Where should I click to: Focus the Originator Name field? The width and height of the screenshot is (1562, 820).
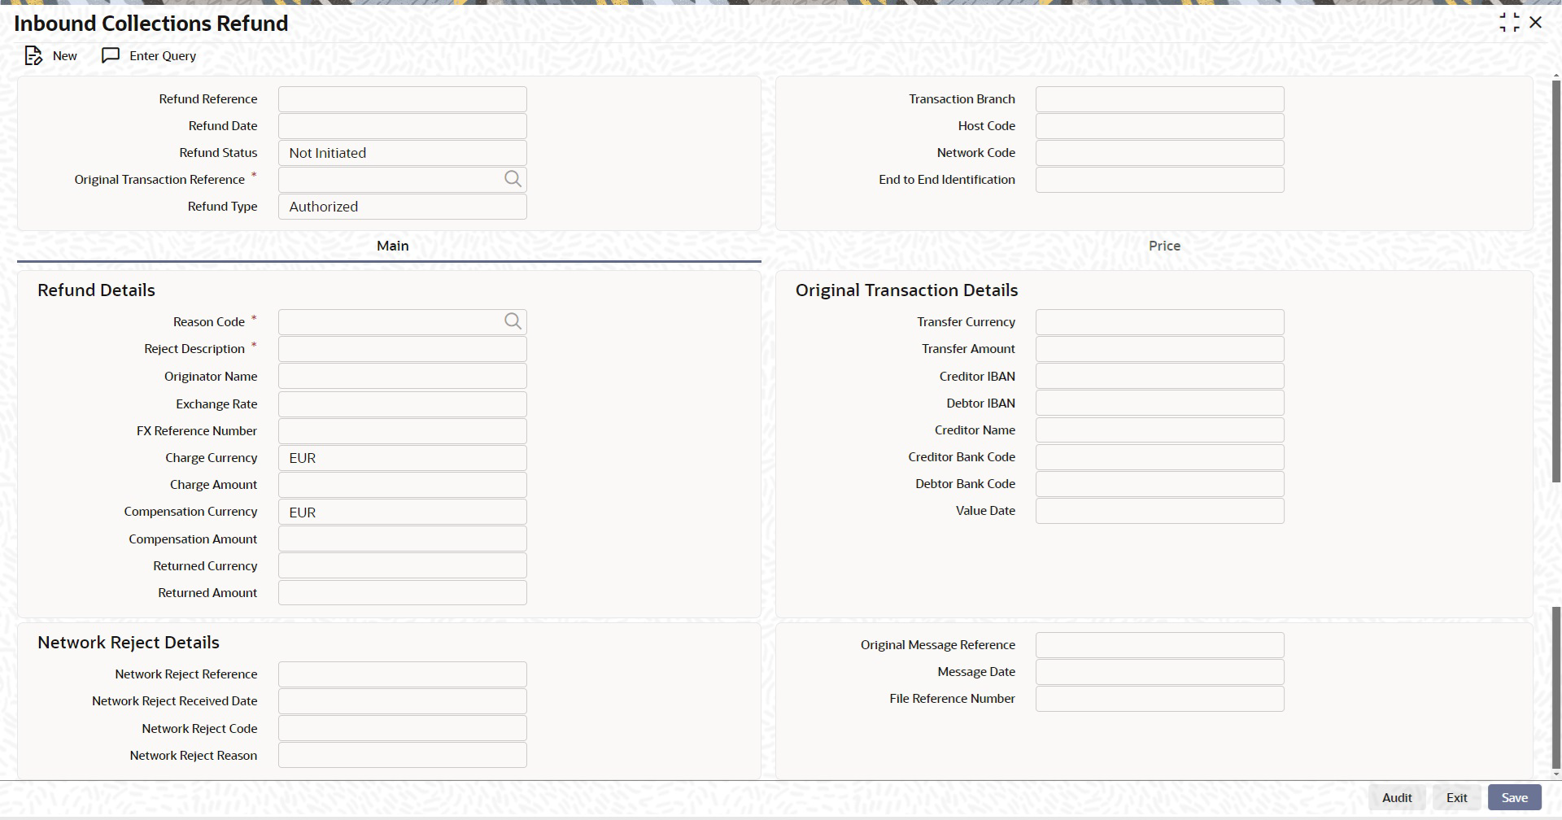click(x=403, y=376)
